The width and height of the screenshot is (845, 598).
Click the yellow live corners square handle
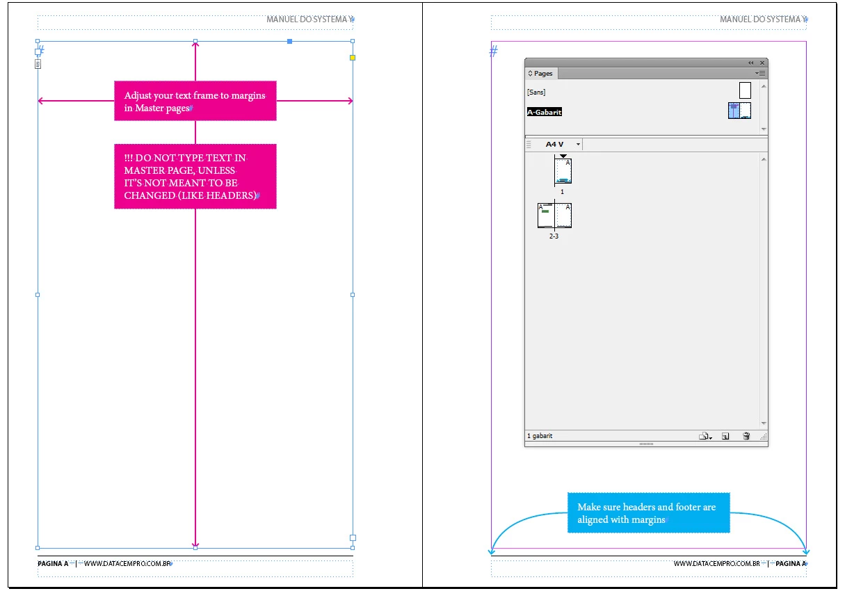(x=353, y=58)
